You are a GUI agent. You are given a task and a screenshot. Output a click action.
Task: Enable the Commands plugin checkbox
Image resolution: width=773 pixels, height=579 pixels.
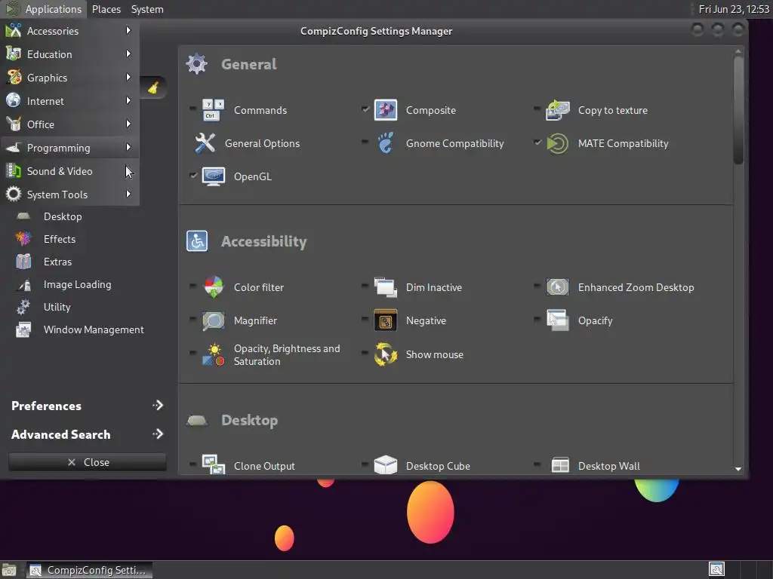click(192, 109)
